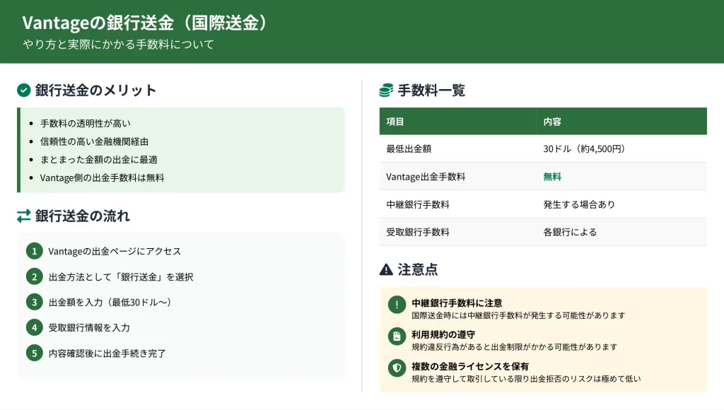Screen dimensions: 724x410
Task: Click the coins icon beside 手数料一覧
Action: tap(386, 90)
